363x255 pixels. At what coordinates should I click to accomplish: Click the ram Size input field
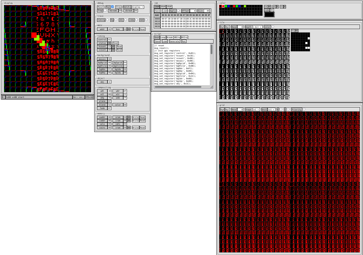click(x=207, y=11)
